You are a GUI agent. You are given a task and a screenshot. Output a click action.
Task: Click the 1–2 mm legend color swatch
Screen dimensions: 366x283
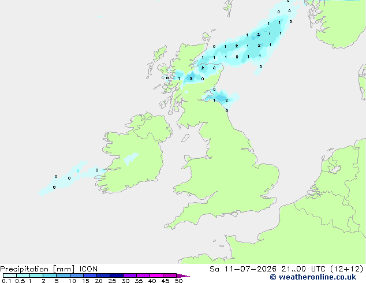[x=36, y=275]
